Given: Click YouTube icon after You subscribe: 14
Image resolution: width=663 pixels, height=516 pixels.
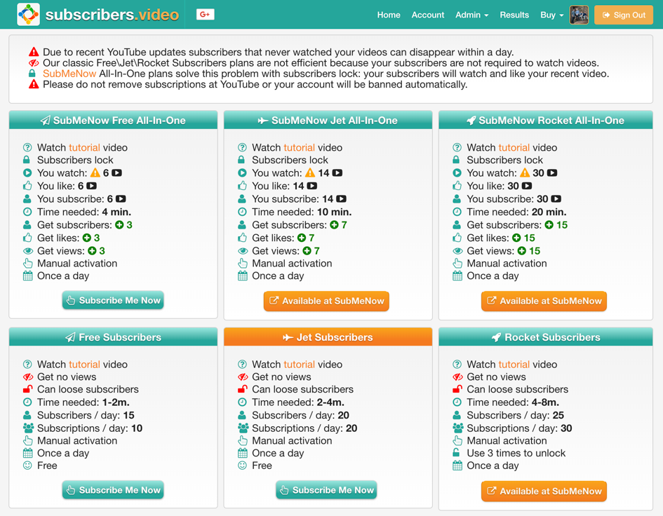Looking at the screenshot, I should click(x=341, y=199).
